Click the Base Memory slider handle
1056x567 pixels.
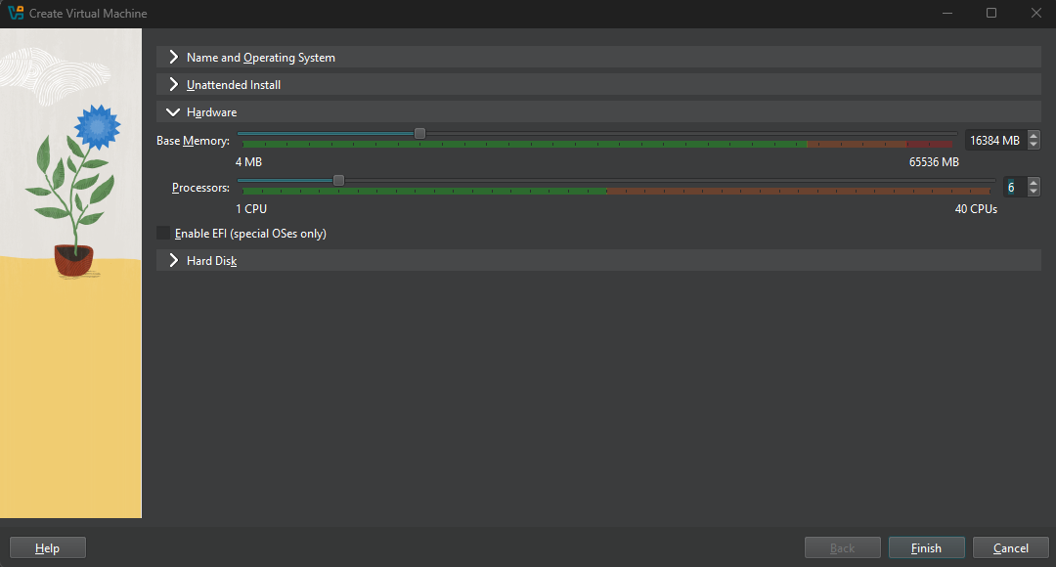coord(419,134)
